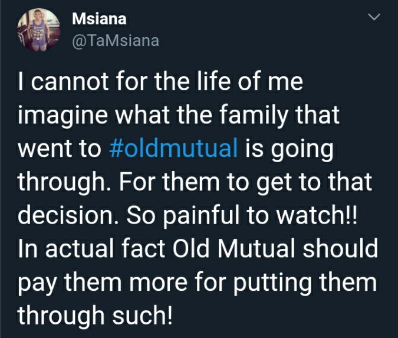398x338 pixels.
Task: Click the words 'went to' before the hashtag
Action: [60, 148]
